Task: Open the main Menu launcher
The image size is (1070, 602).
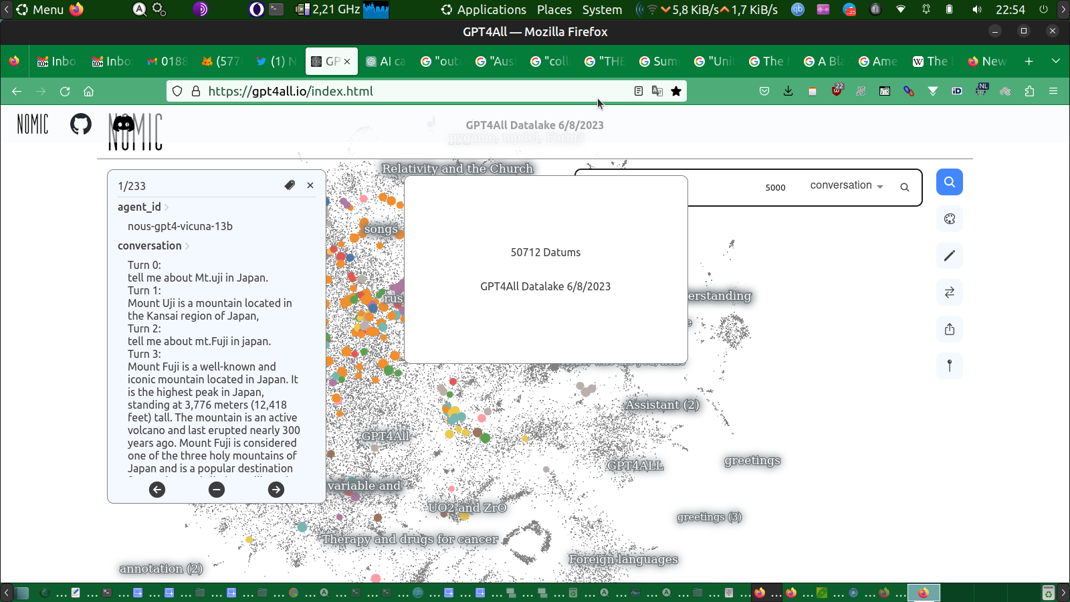Action: (40, 9)
